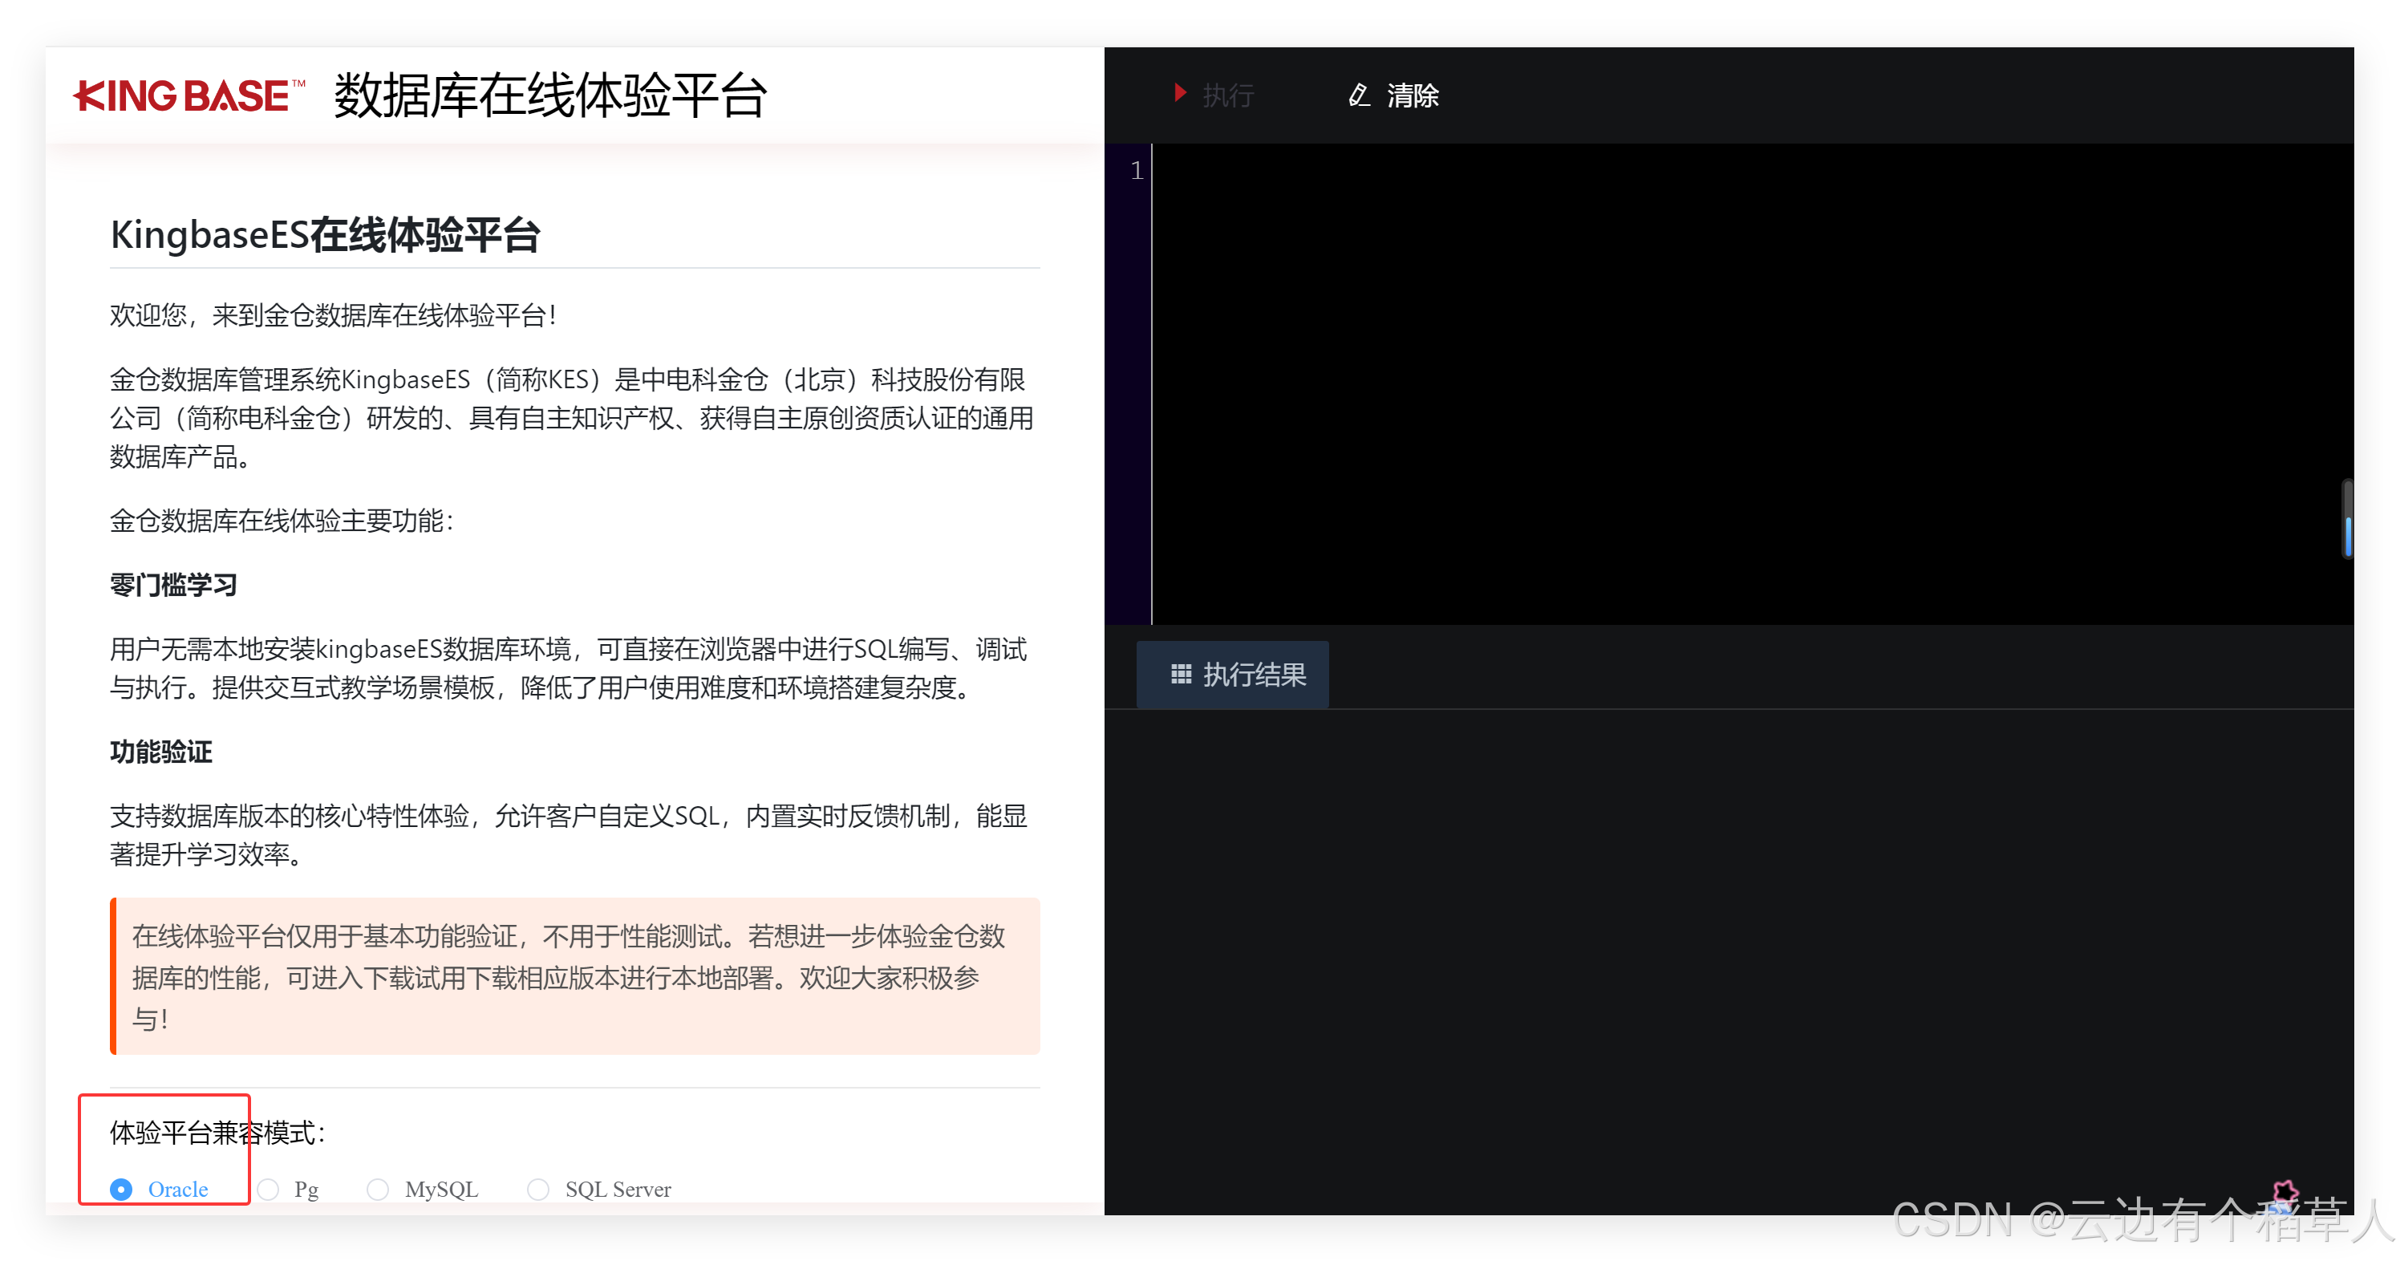Switch compatibility mode to MySQL
The image size is (2400, 1261).
(x=377, y=1190)
